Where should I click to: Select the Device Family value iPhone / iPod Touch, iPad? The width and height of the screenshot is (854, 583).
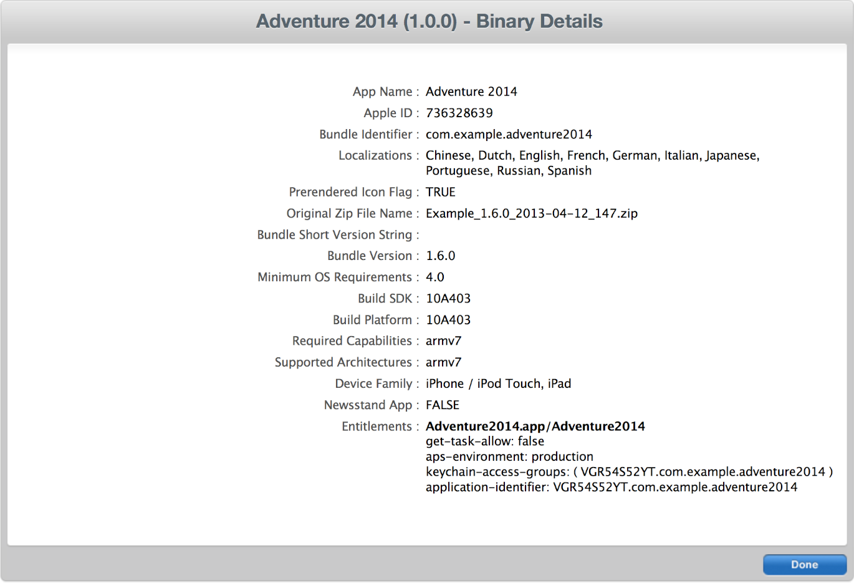(x=498, y=383)
